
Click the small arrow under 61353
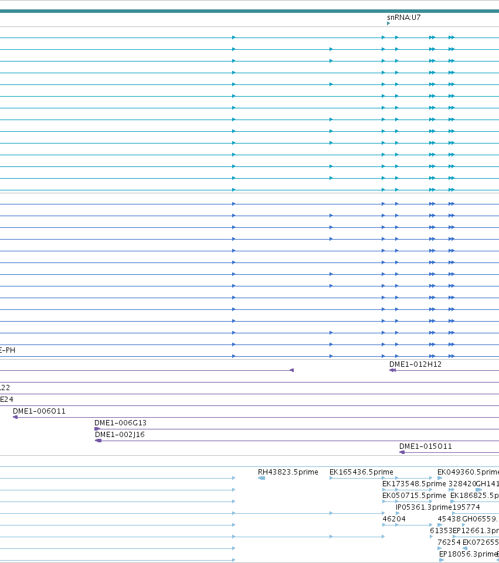tap(432, 537)
